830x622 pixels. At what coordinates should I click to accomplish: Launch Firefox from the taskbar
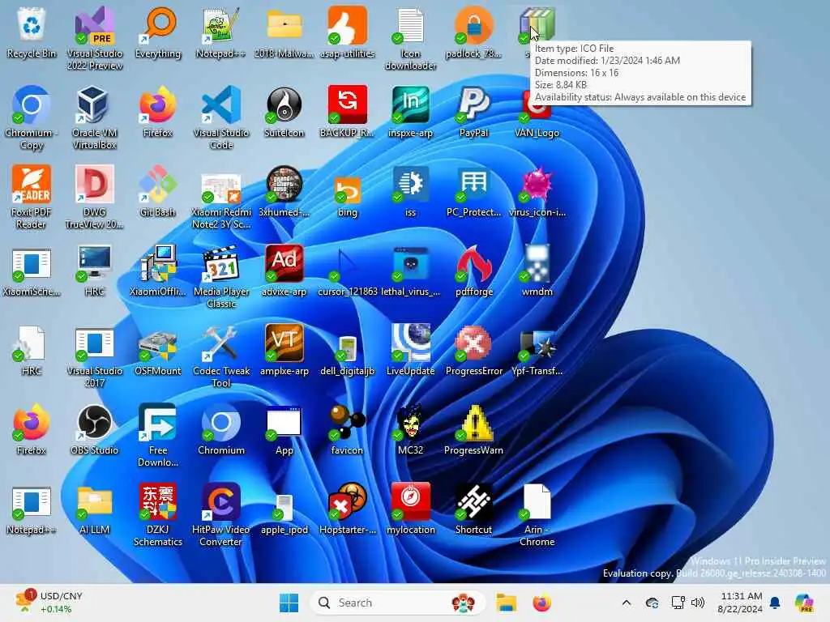click(541, 603)
